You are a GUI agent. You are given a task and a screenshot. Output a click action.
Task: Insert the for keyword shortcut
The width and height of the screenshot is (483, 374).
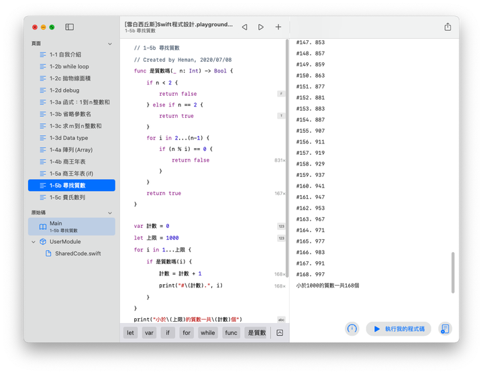pyautogui.click(x=186, y=332)
